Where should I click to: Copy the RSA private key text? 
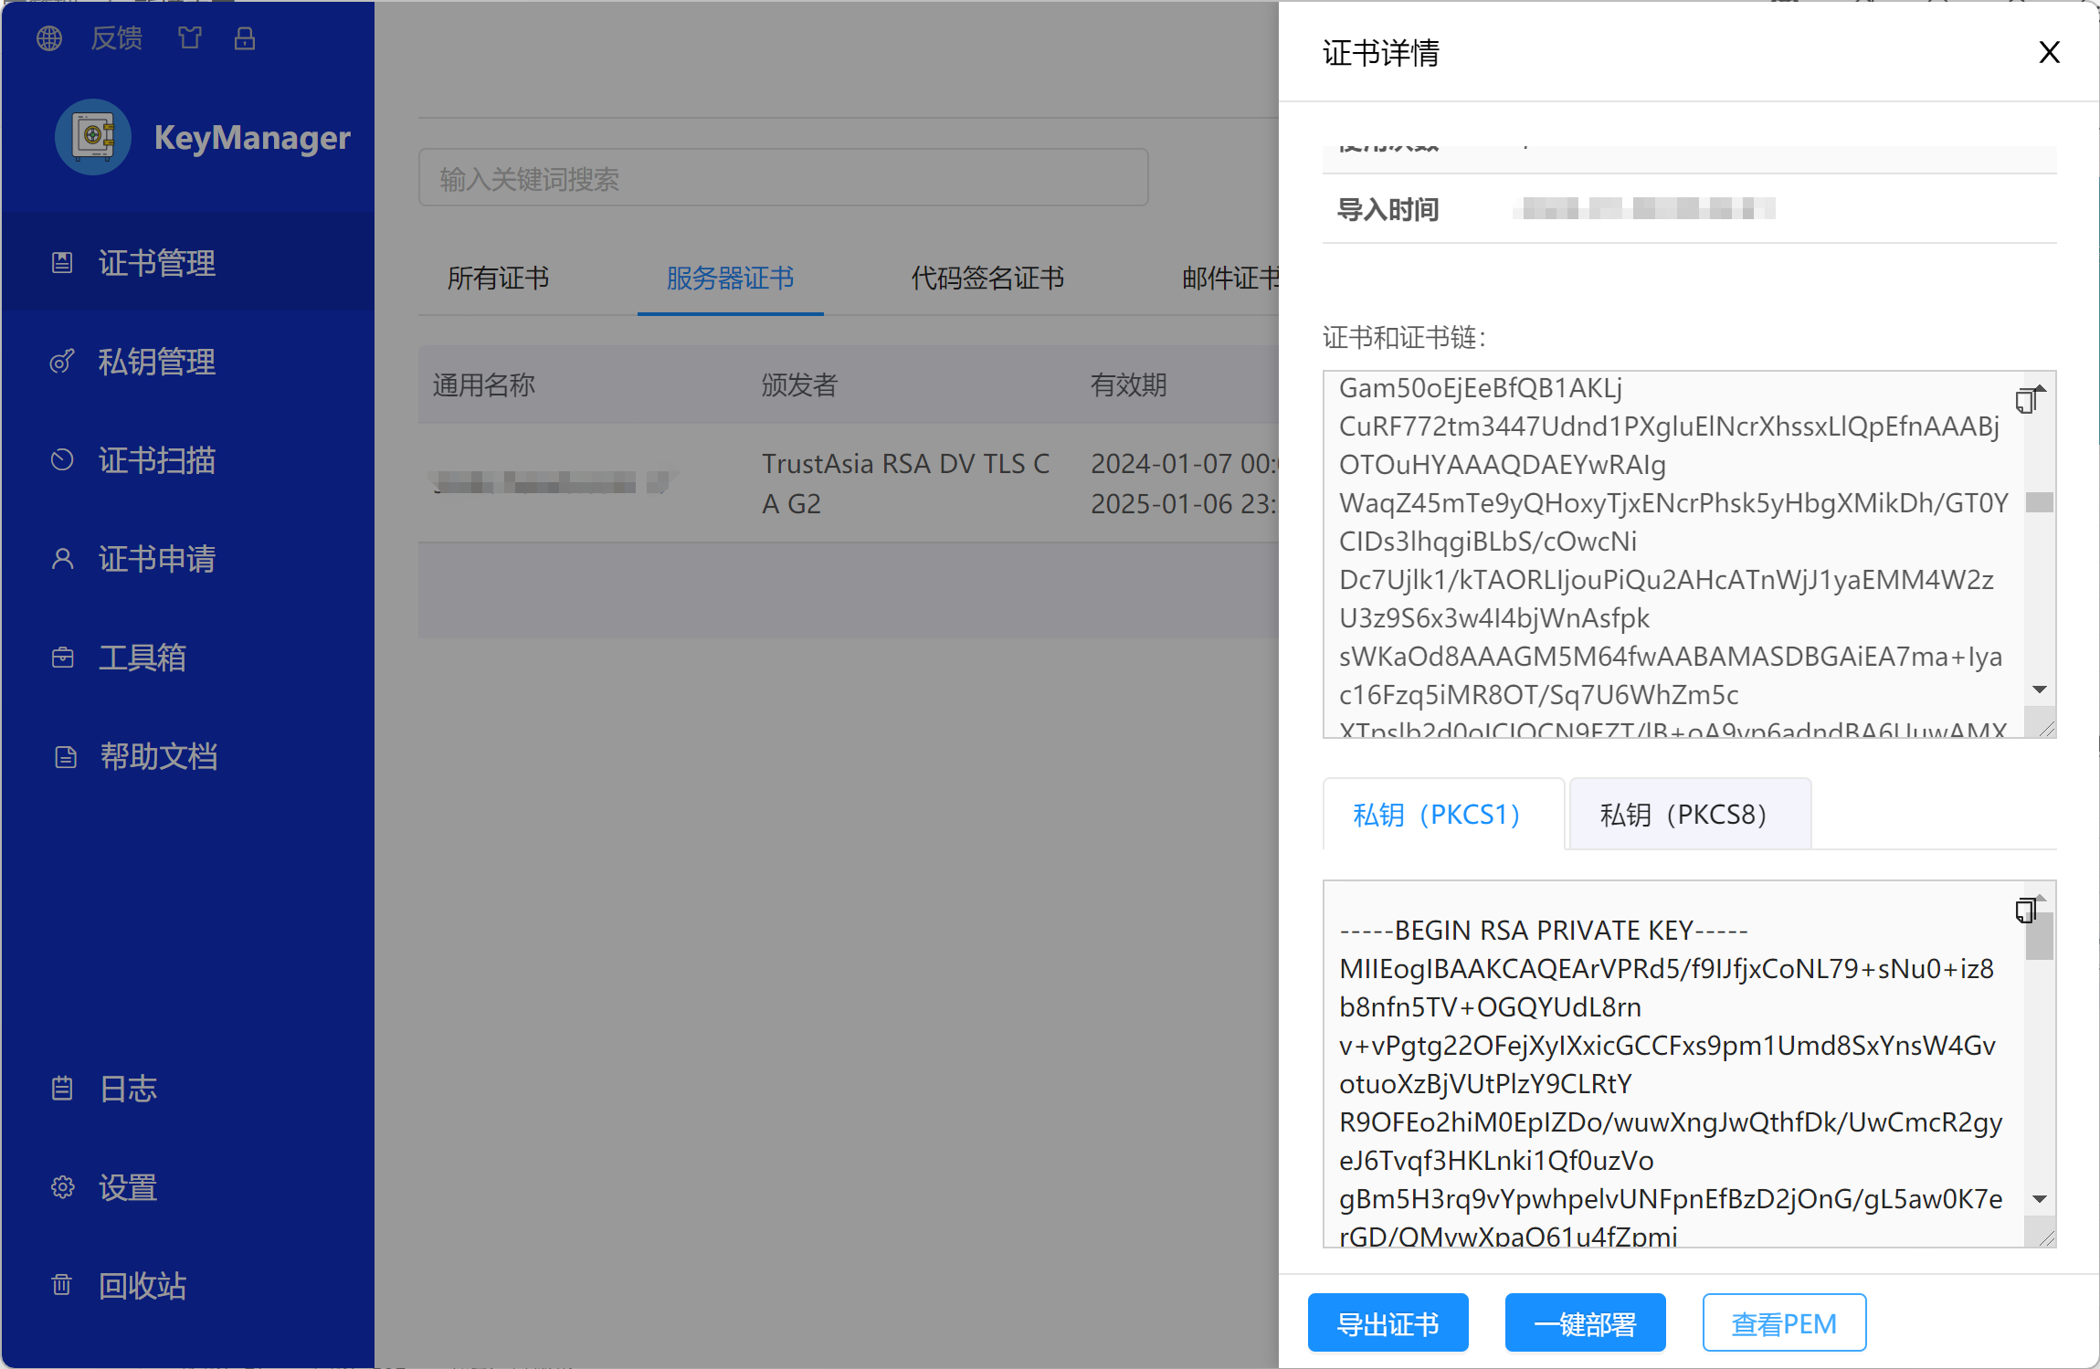coord(2026,911)
